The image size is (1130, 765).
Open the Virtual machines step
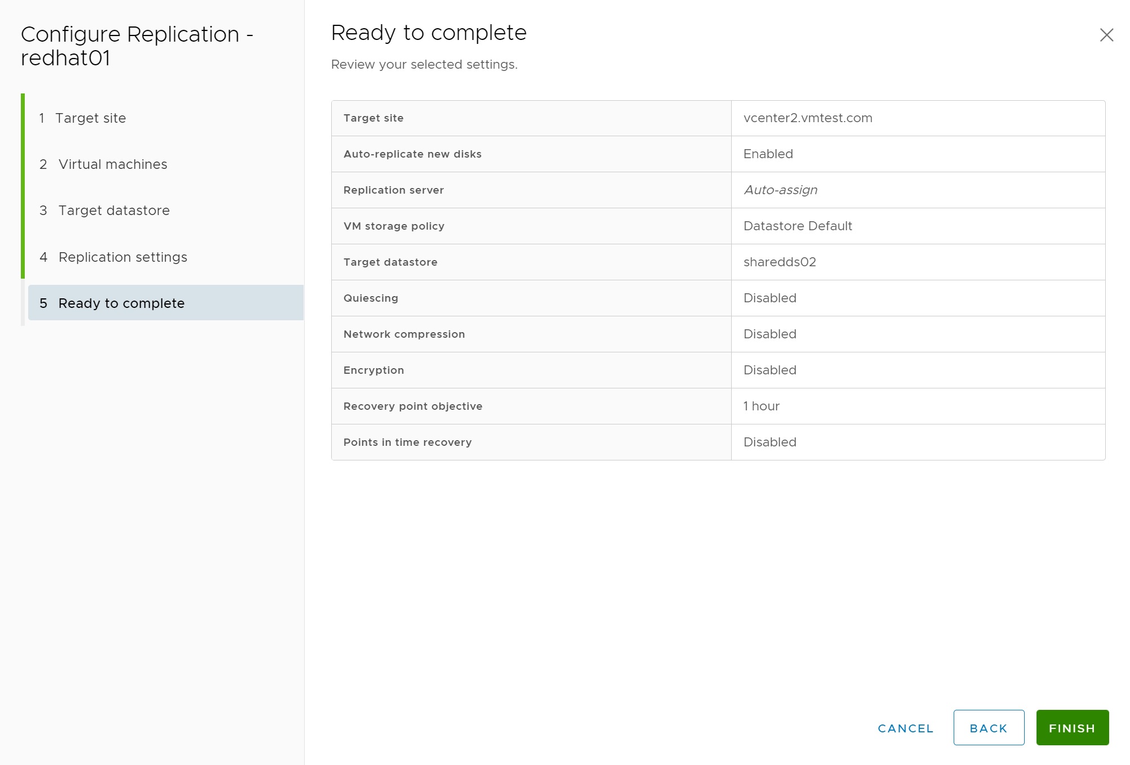click(112, 164)
